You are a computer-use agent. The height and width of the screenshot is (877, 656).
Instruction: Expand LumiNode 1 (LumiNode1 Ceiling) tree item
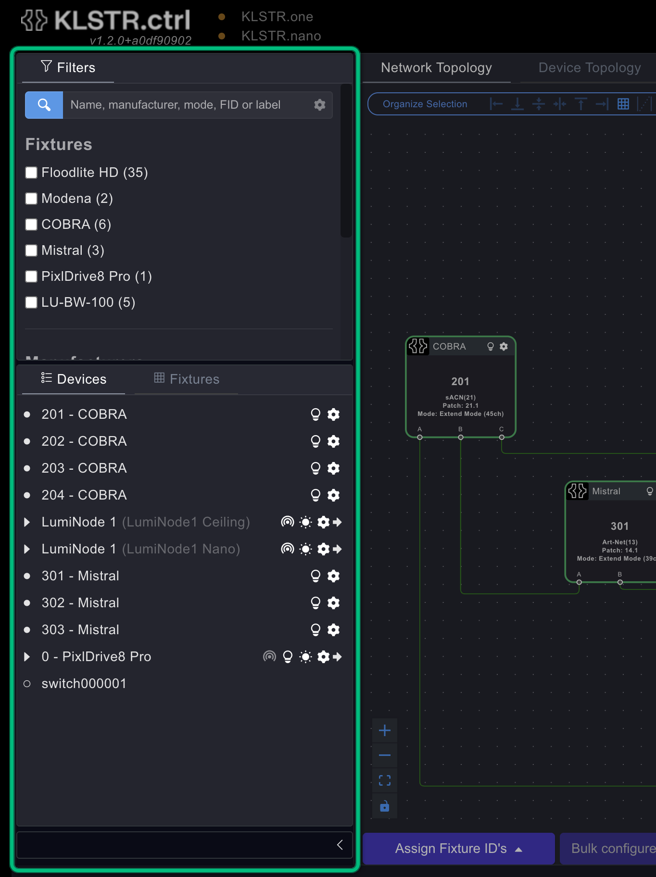click(x=27, y=522)
